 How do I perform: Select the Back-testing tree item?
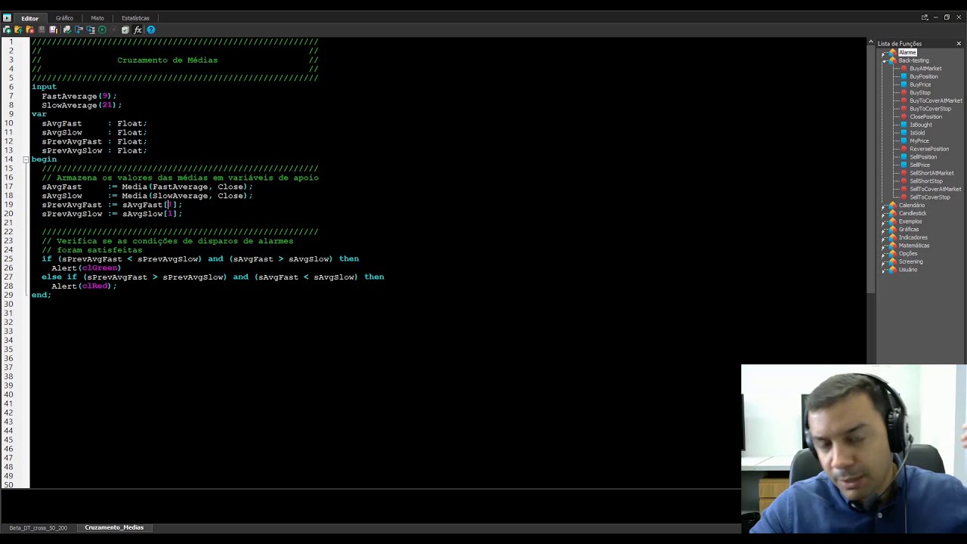[x=913, y=60]
